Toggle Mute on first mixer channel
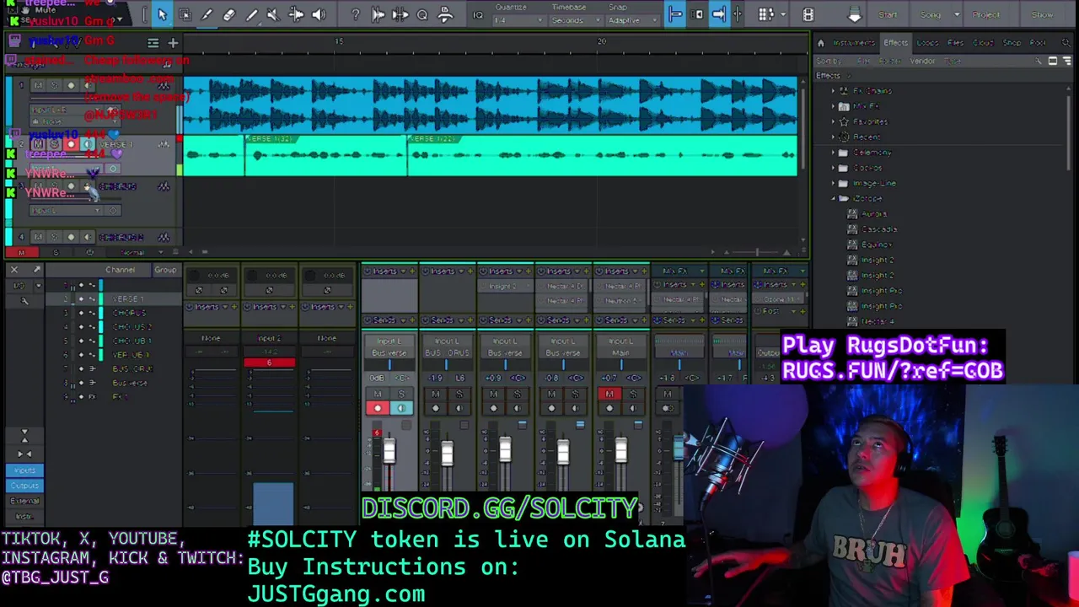1079x607 pixels. click(378, 394)
